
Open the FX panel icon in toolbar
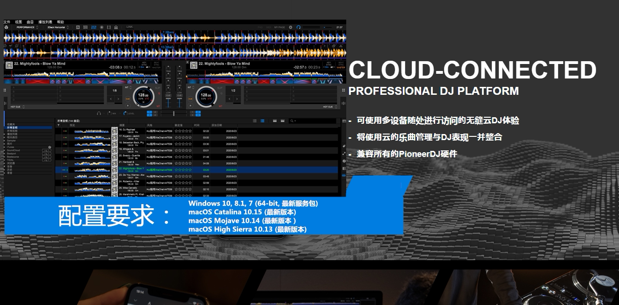(78, 27)
